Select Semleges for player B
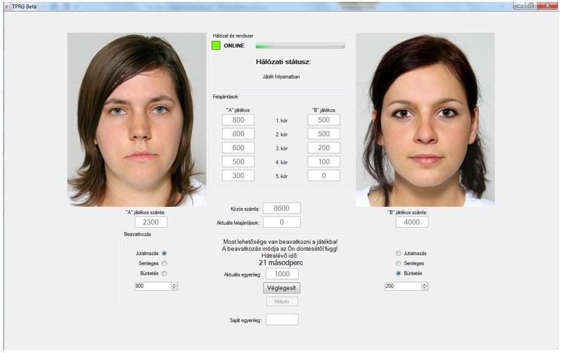Viewport: 561px width, 353px height. (x=398, y=263)
